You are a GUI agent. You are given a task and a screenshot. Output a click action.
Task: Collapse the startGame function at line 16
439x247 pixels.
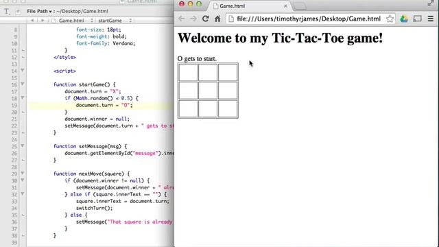click(23, 84)
